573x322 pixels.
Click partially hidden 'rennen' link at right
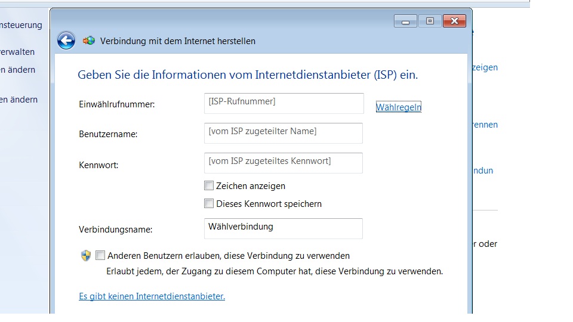(x=485, y=125)
